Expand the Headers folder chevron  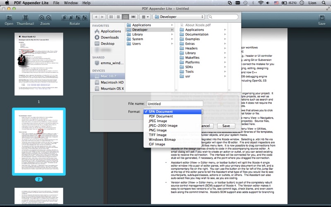[x=225, y=48]
